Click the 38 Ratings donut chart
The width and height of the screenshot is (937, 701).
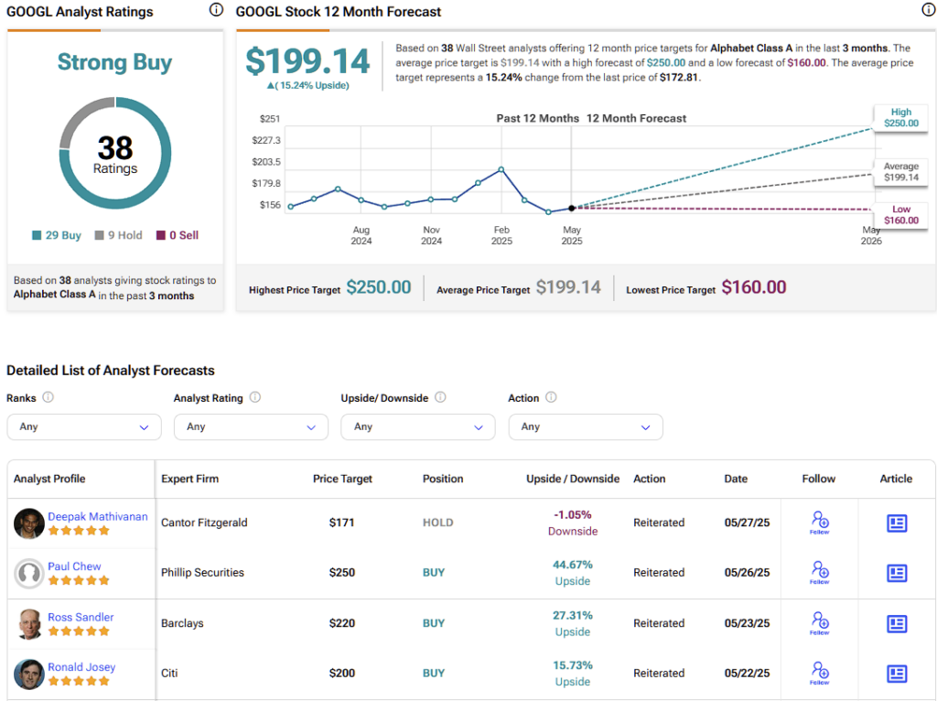(x=115, y=153)
